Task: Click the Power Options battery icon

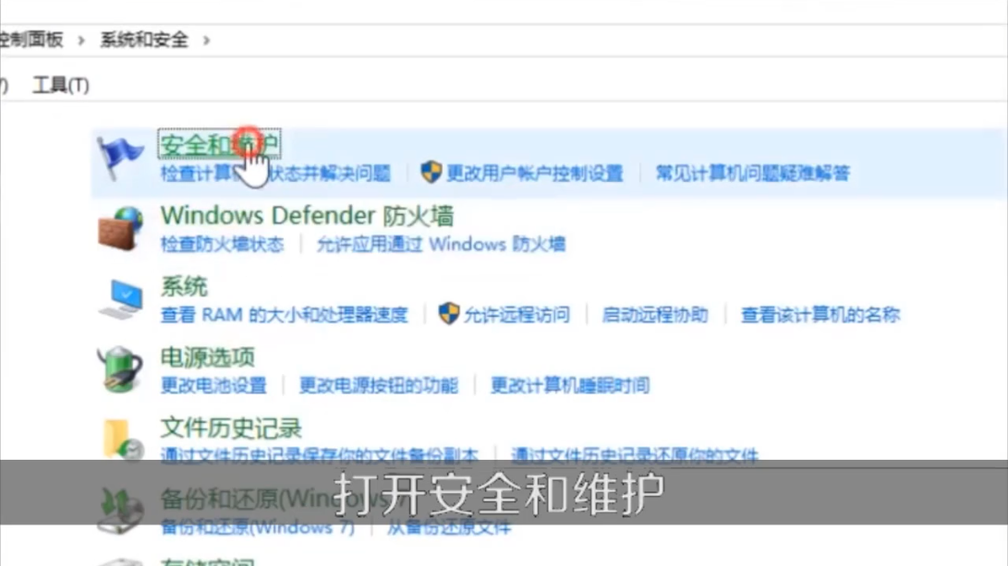Action: tap(119, 369)
